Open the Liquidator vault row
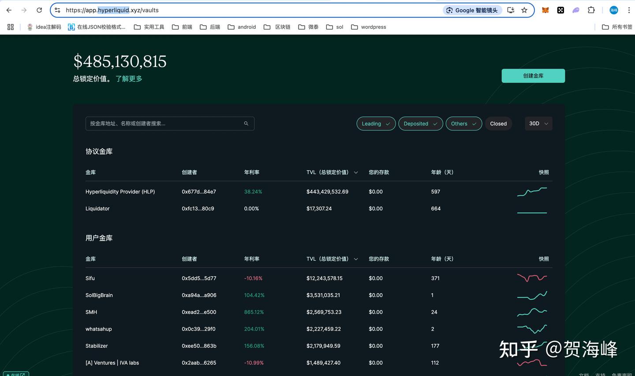 click(x=319, y=208)
